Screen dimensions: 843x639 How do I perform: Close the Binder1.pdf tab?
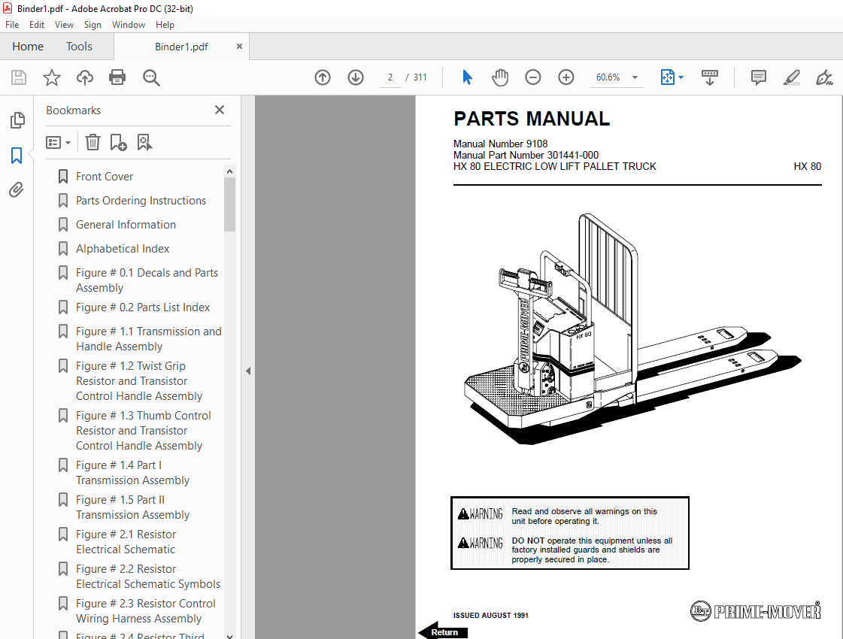click(x=239, y=47)
